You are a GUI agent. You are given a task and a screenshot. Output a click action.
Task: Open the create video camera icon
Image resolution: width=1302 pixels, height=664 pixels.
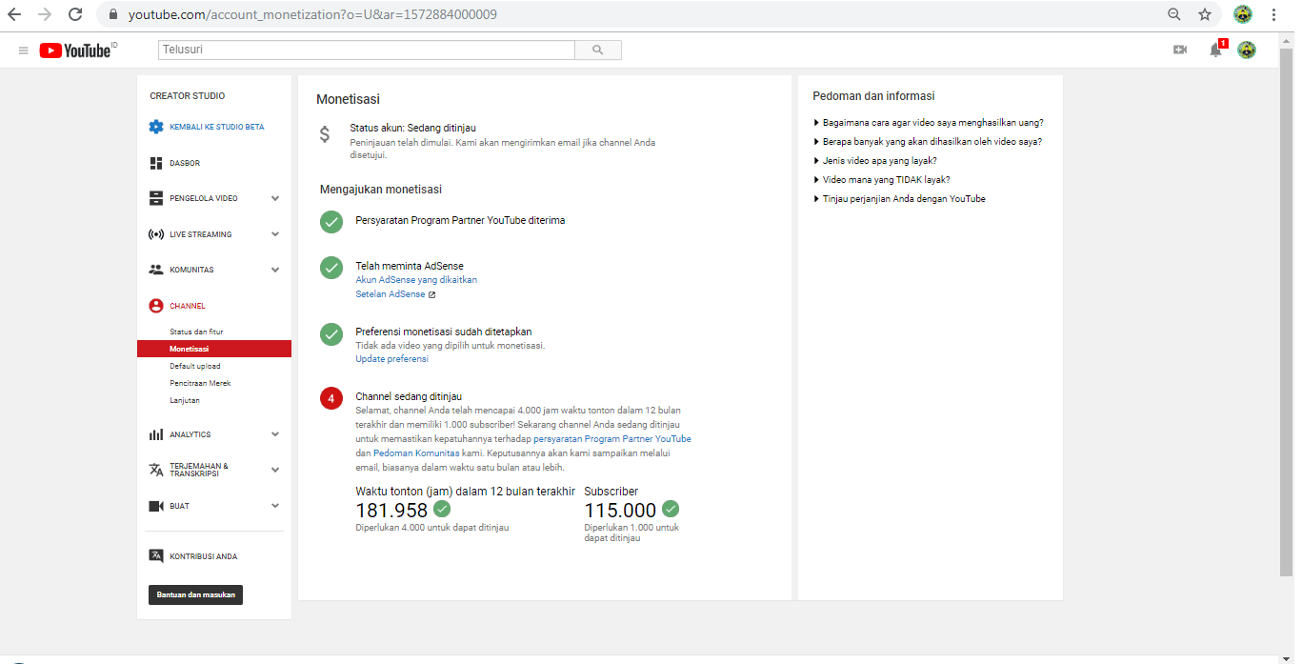click(1180, 50)
